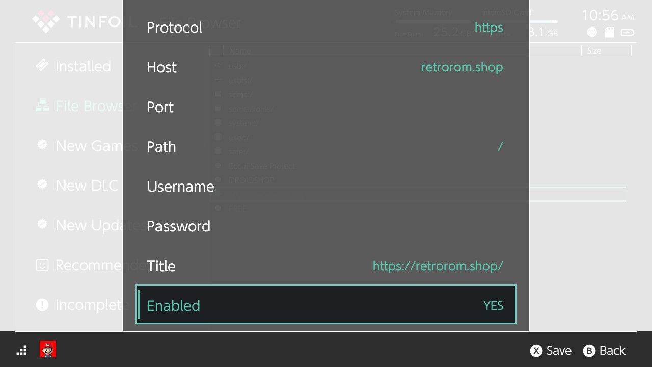The width and height of the screenshot is (652, 367).
Task: Click the battery status icon
Action: [628, 32]
